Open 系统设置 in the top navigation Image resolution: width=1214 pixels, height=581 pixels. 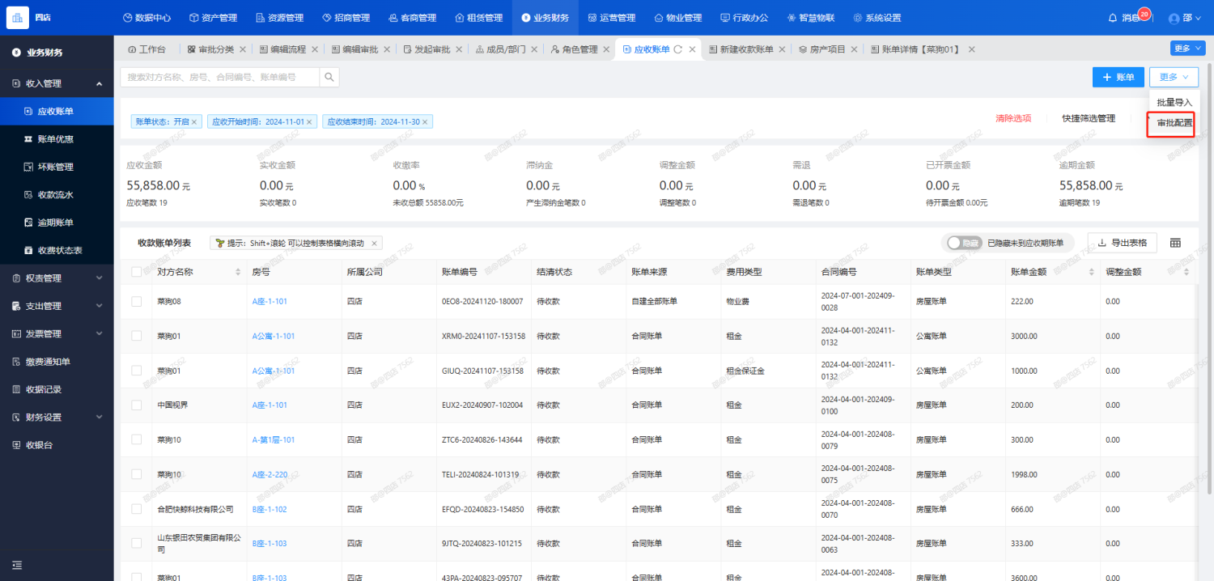coord(877,18)
